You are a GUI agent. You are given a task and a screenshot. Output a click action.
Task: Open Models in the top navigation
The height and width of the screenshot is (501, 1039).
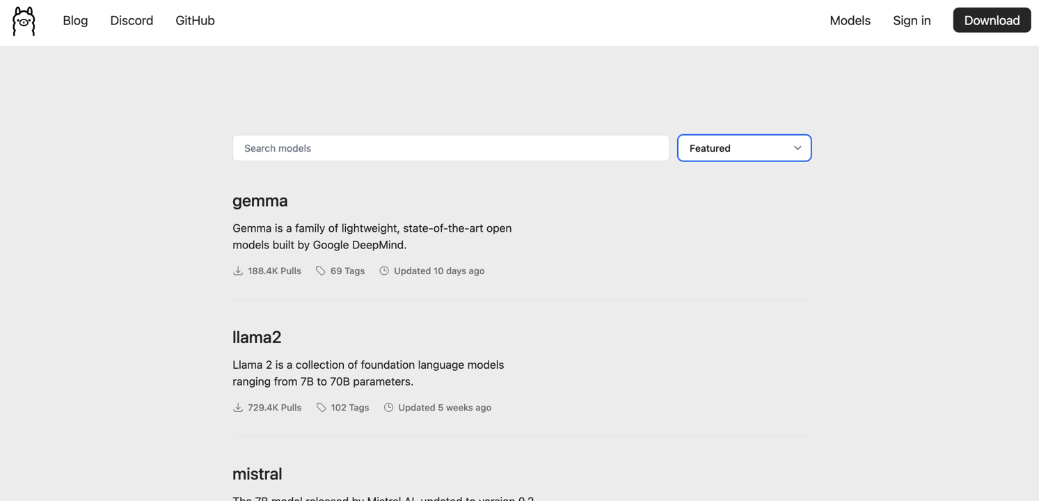(850, 21)
